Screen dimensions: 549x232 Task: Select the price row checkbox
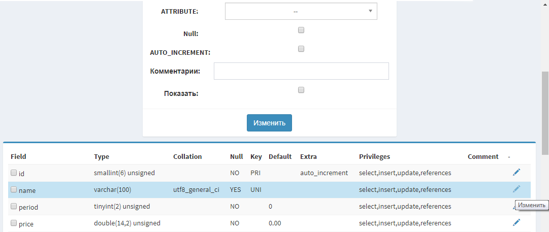[x=14, y=223]
